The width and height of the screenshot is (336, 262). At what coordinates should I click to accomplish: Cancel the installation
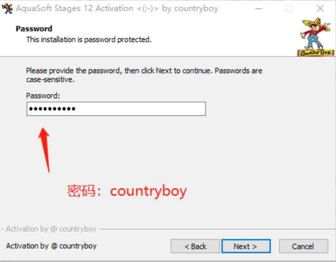click(304, 246)
